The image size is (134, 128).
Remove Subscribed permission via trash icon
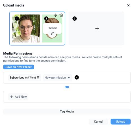point(38,78)
